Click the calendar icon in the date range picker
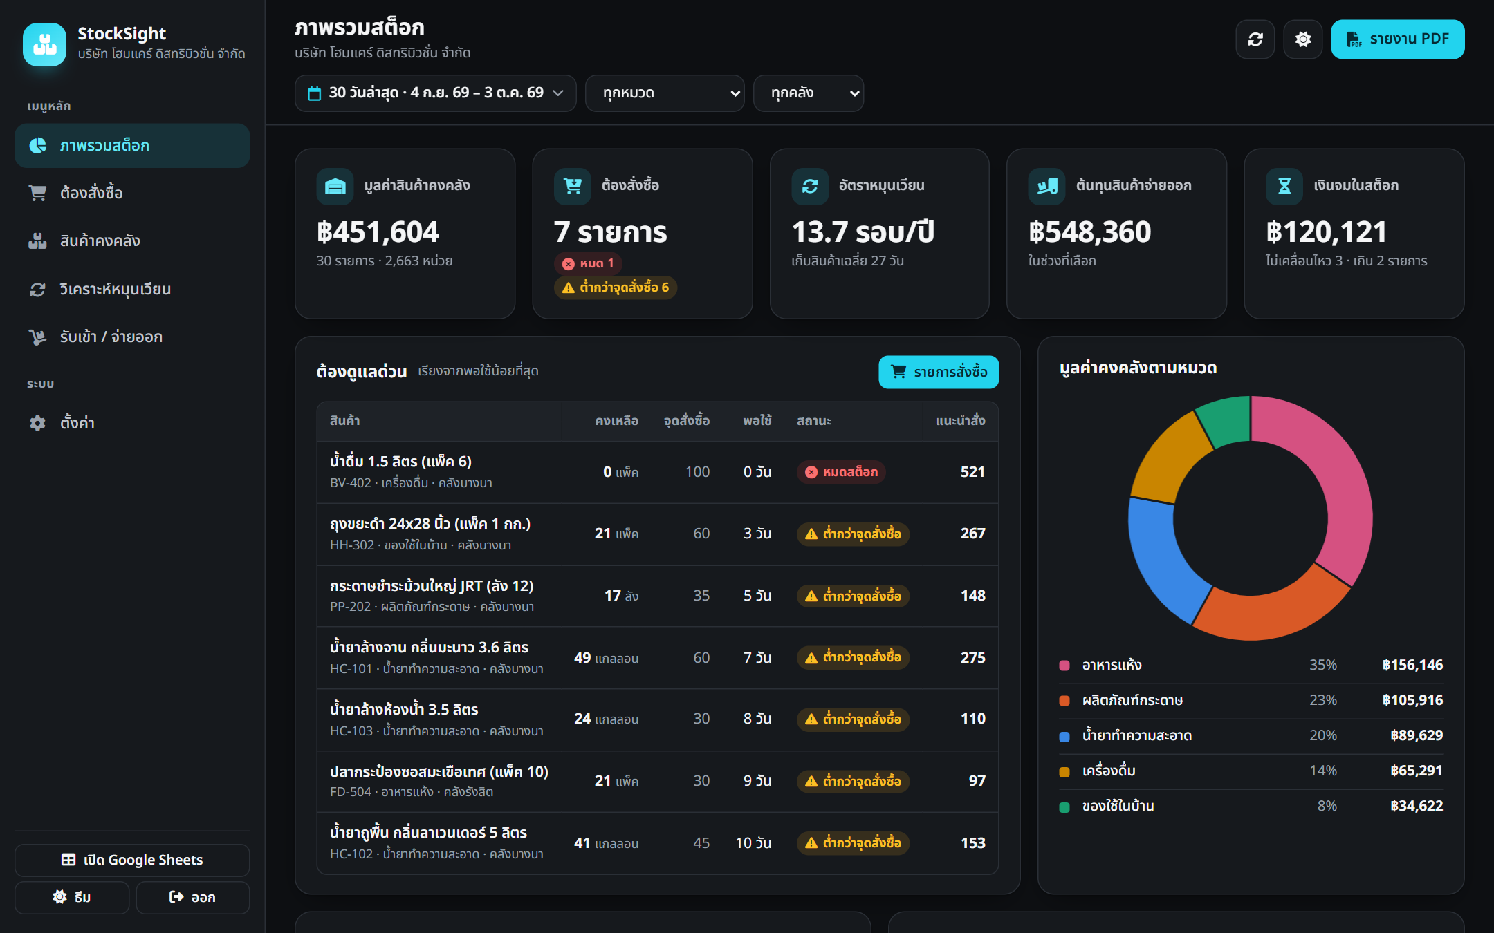The width and height of the screenshot is (1494, 933). [x=314, y=93]
